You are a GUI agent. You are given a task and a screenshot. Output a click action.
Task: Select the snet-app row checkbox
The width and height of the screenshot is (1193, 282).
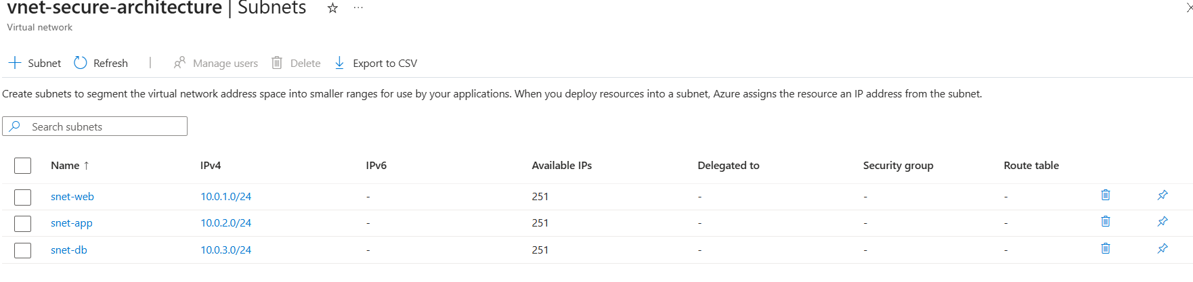[23, 223]
